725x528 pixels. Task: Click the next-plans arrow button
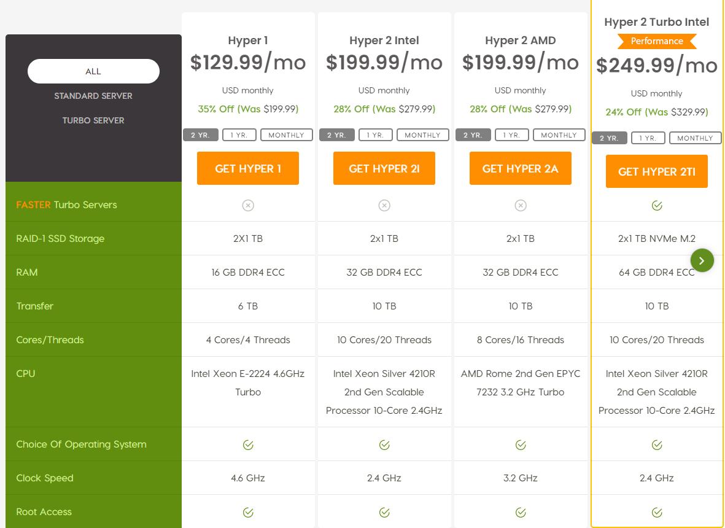coord(702,260)
